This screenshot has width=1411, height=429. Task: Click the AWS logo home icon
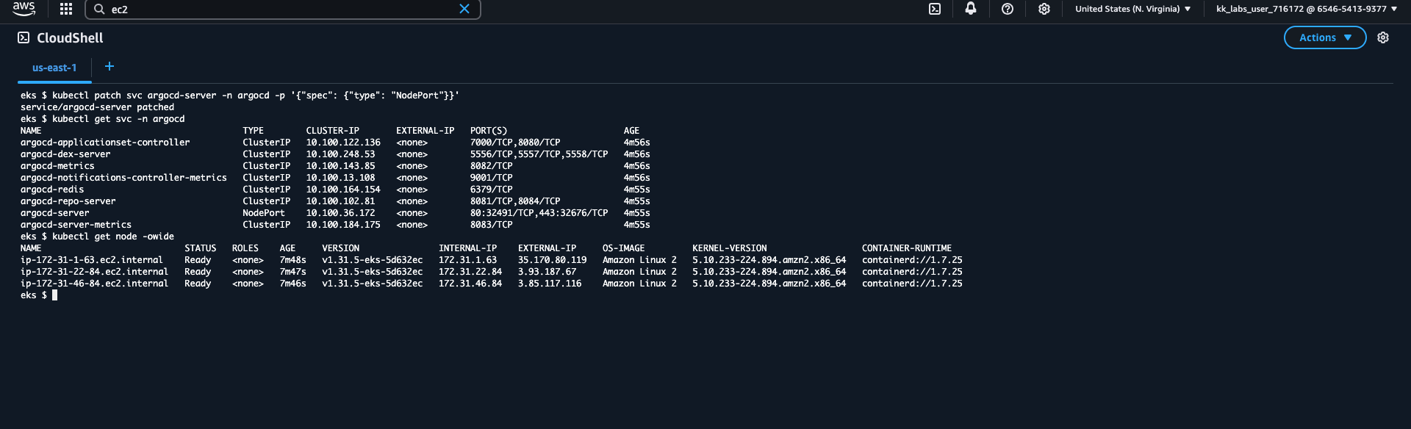24,8
